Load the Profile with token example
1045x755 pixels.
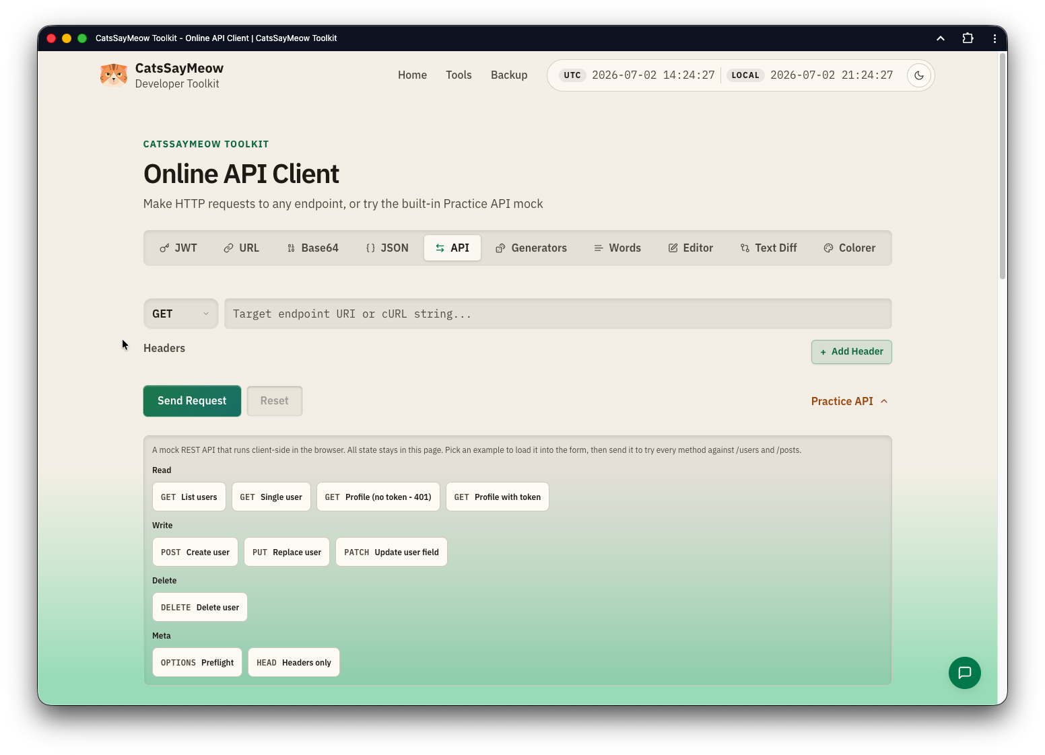pyautogui.click(x=497, y=497)
